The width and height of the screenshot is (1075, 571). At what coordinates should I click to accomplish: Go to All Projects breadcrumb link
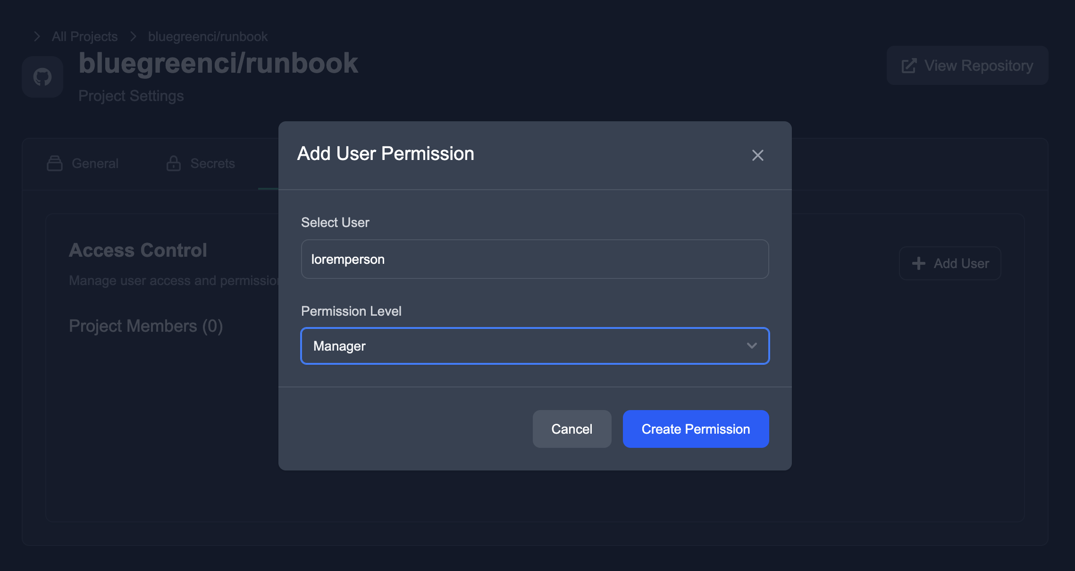coord(85,36)
